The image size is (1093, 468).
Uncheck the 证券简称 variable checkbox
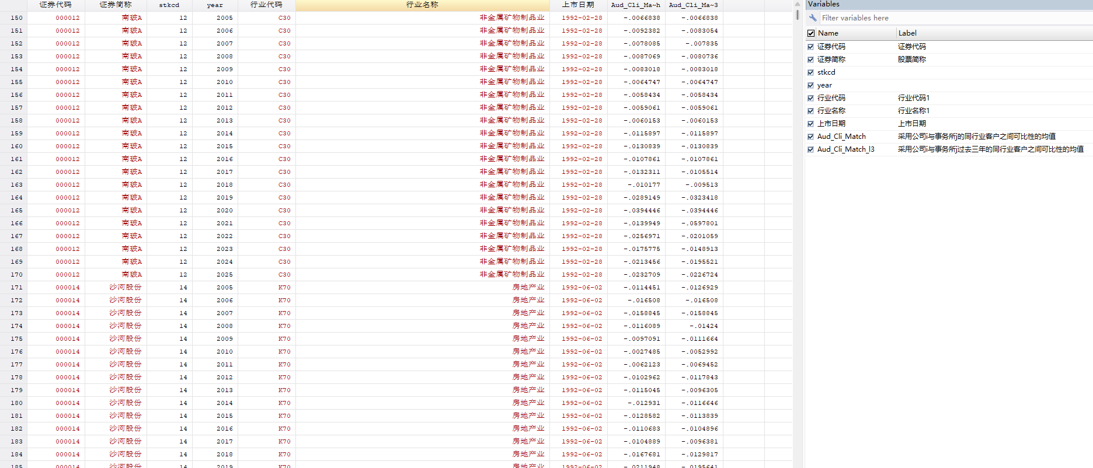[x=810, y=60]
